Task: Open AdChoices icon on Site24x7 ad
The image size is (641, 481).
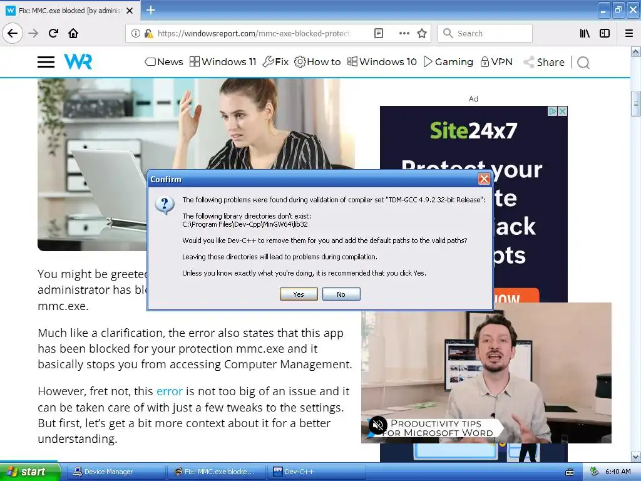Action: click(x=553, y=111)
